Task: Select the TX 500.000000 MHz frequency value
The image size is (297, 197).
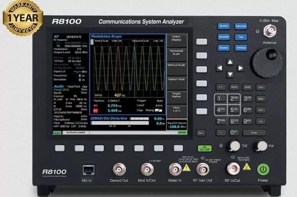Action: 76,46
